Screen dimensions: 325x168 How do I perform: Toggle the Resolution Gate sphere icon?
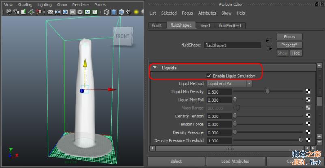pyautogui.click(x=65, y=12)
